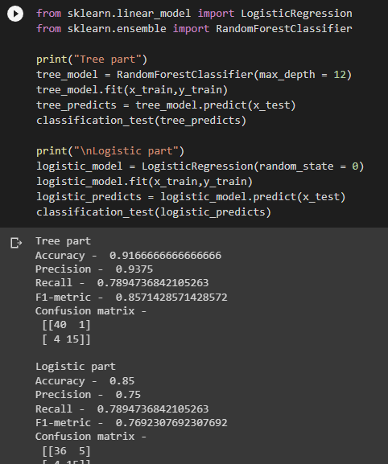This screenshot has width=388, height=464.
Task: Click the tree Accuracy 0.9166 output value
Action: (165, 256)
